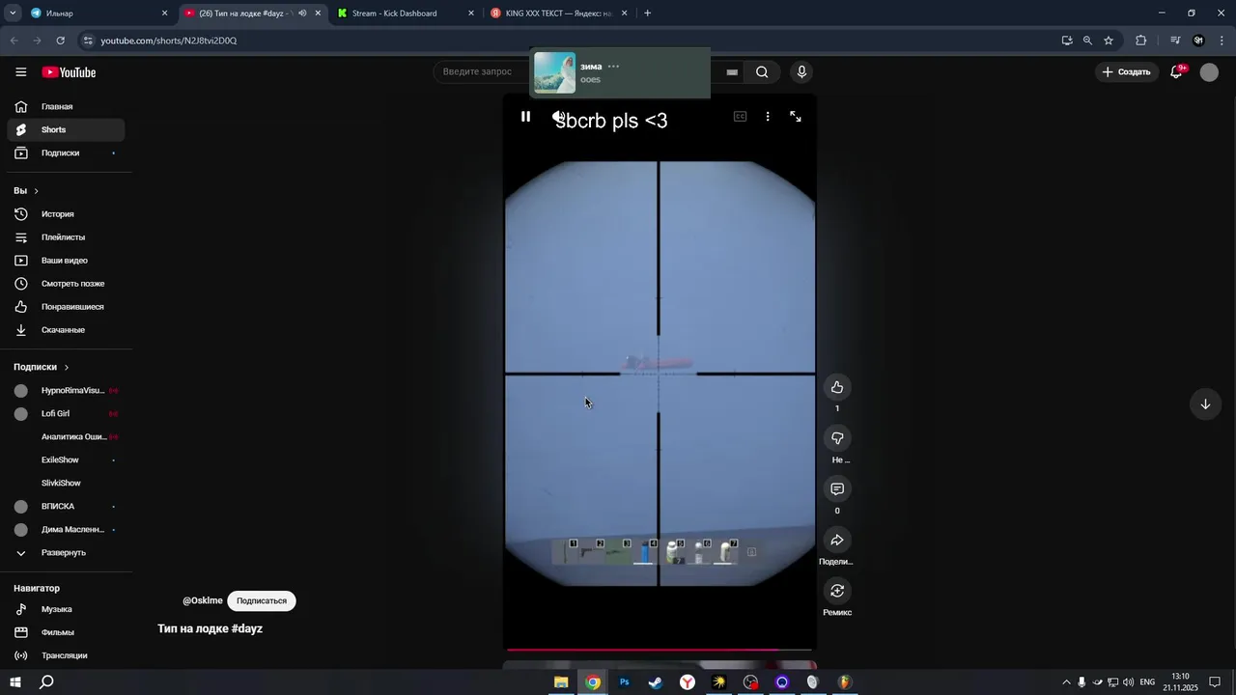Open Фильмы in Навигатор
Viewport: 1236px width, 695px height.
[66, 632]
